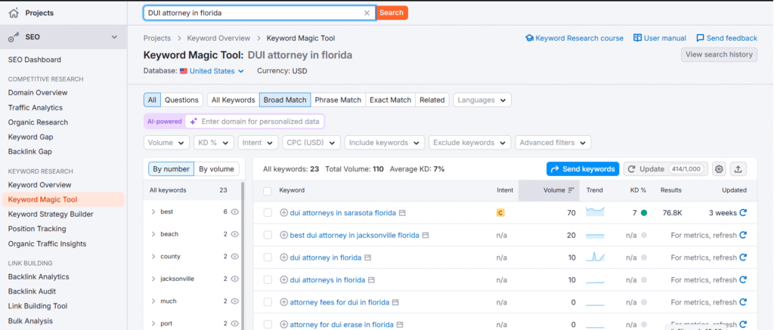Switch to the Related tab
The height and width of the screenshot is (330, 774).
[x=432, y=100]
